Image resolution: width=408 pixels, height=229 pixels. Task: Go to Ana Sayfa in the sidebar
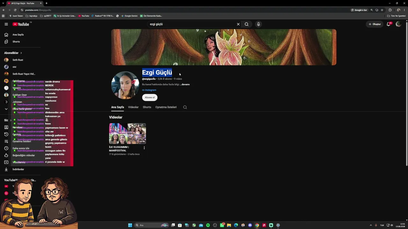coord(18,35)
